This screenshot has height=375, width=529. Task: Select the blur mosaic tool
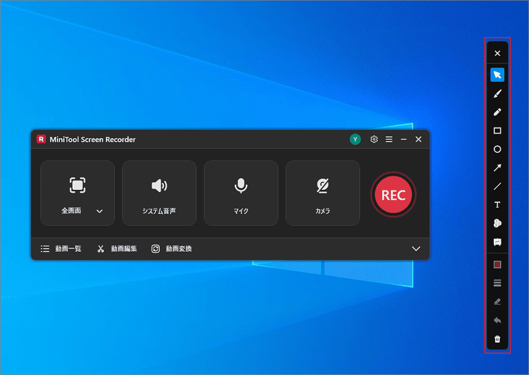[497, 223]
